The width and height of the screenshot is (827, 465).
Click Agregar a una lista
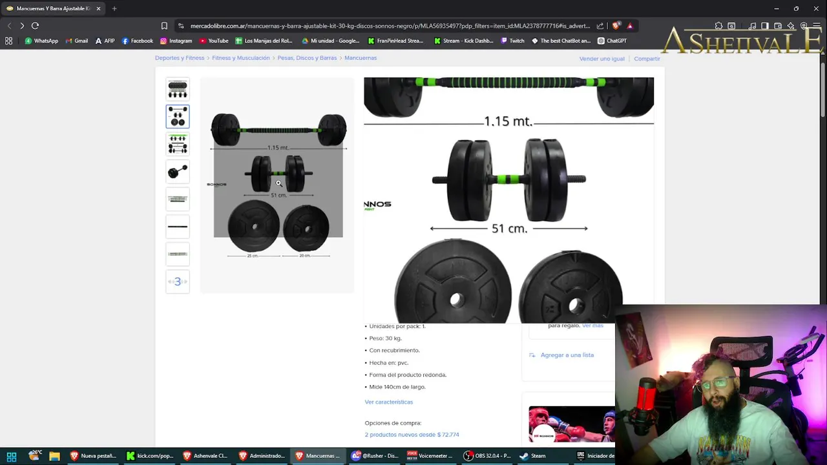tap(567, 355)
